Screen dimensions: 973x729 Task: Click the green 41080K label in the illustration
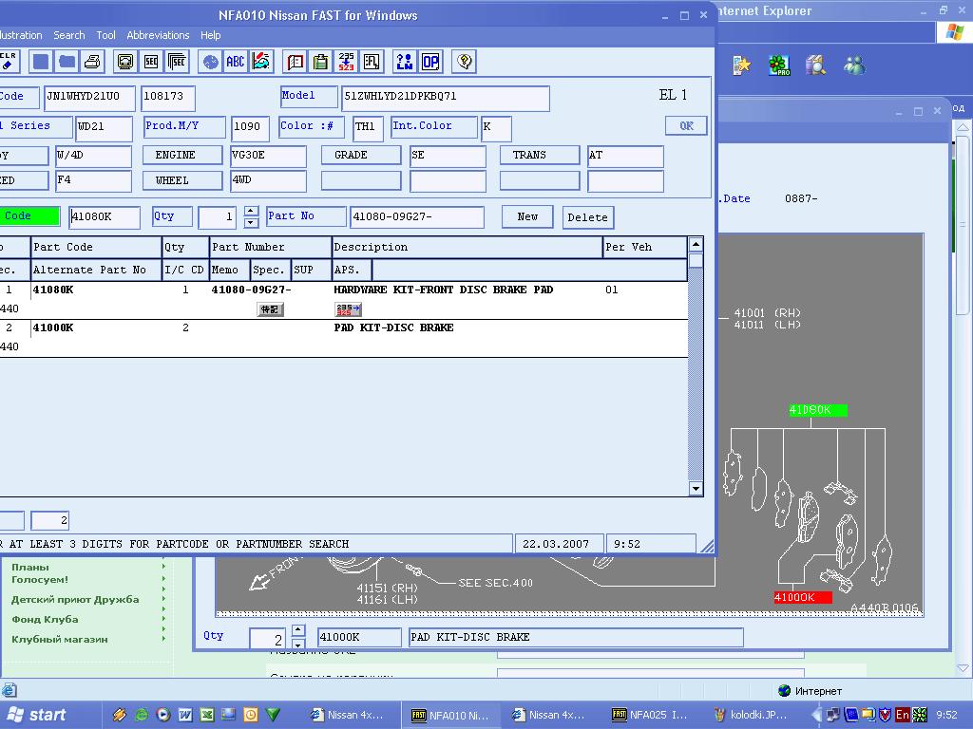click(x=817, y=410)
